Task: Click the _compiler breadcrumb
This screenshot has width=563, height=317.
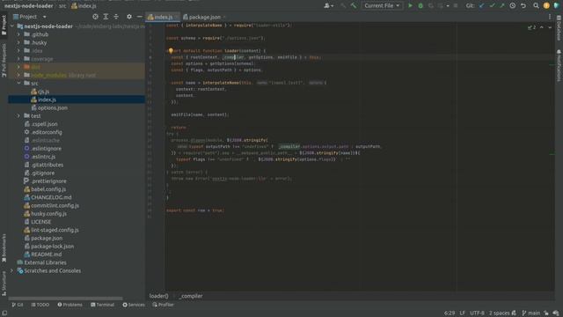Action: coord(191,296)
